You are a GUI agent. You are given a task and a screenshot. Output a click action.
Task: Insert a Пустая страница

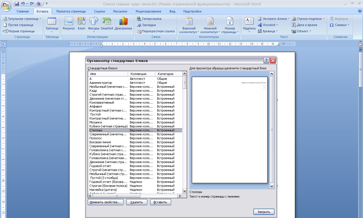pos(18,25)
